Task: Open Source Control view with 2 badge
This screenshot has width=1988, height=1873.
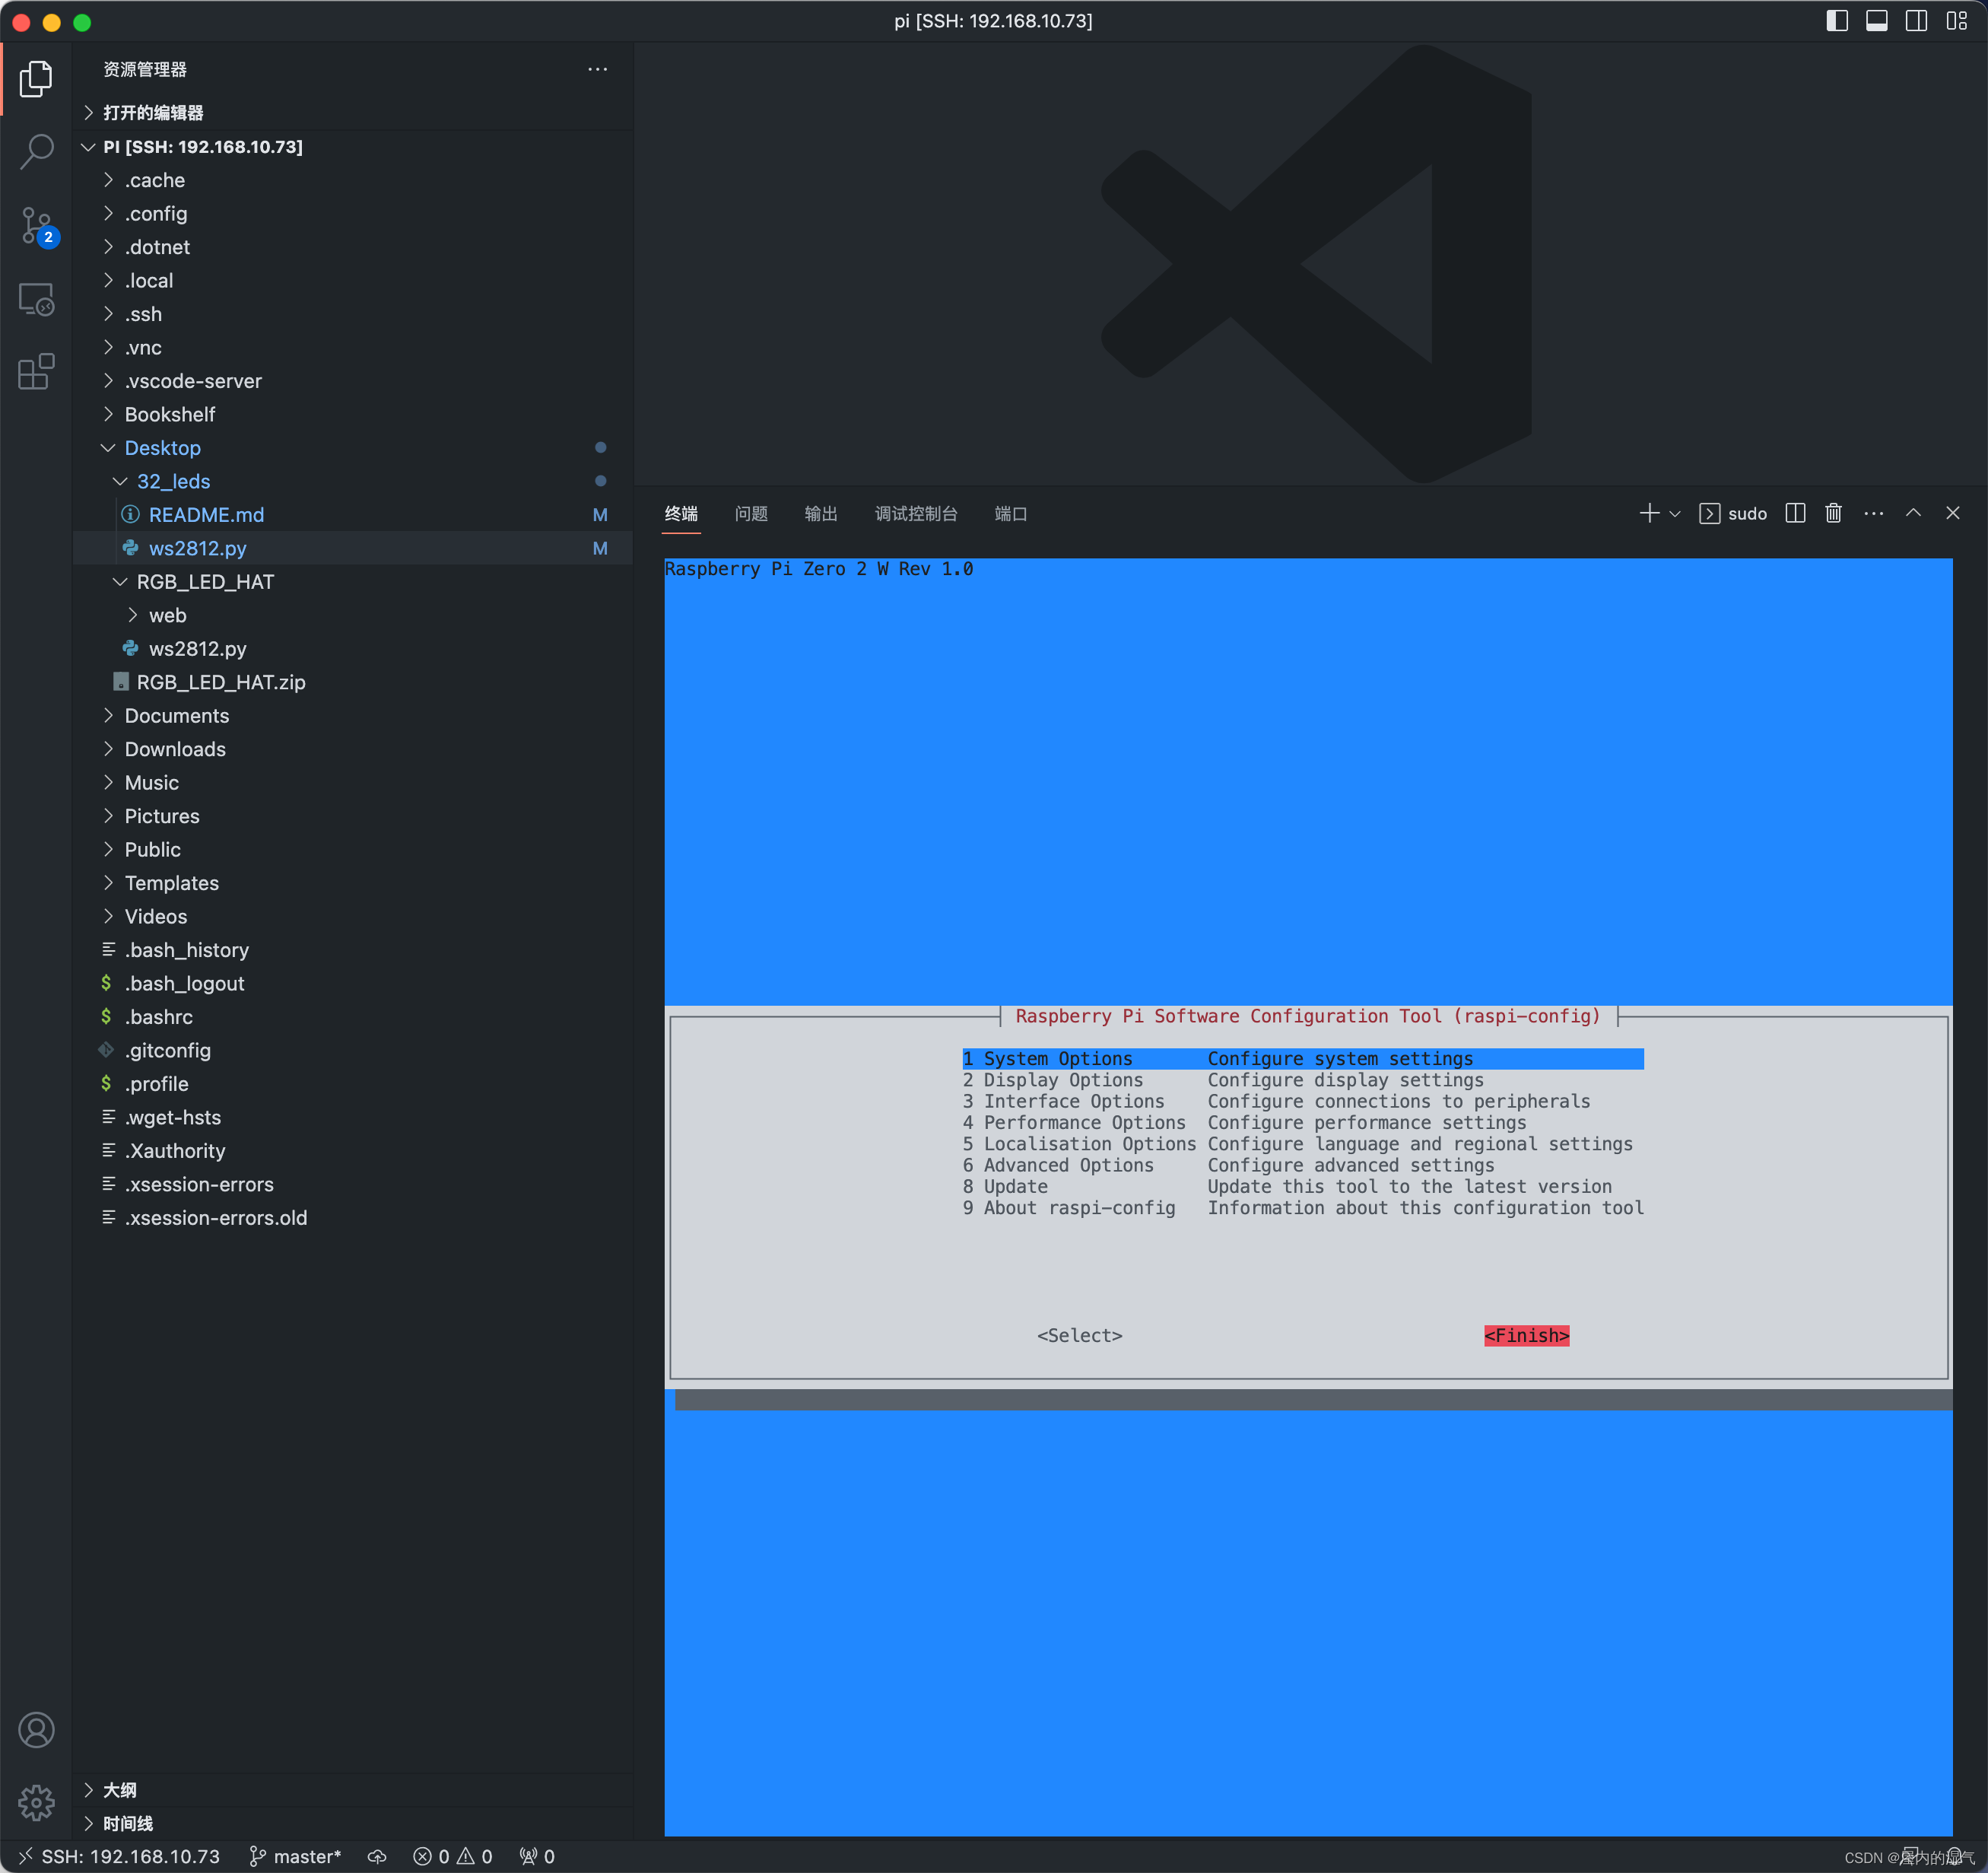Action: point(37,225)
